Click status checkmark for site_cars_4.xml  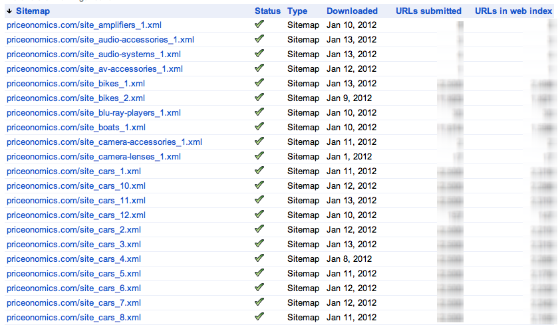point(259,258)
